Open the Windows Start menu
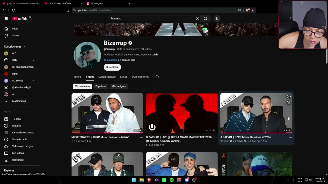Viewport: 328px width, 184px height. pyautogui.click(x=134, y=180)
